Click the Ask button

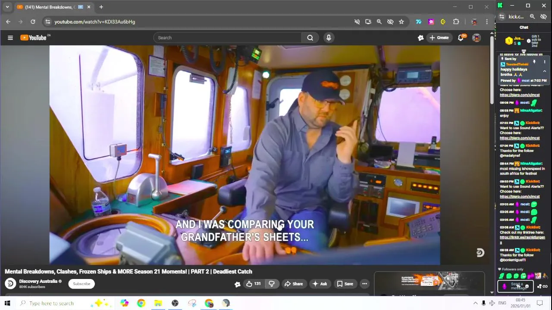point(320,284)
